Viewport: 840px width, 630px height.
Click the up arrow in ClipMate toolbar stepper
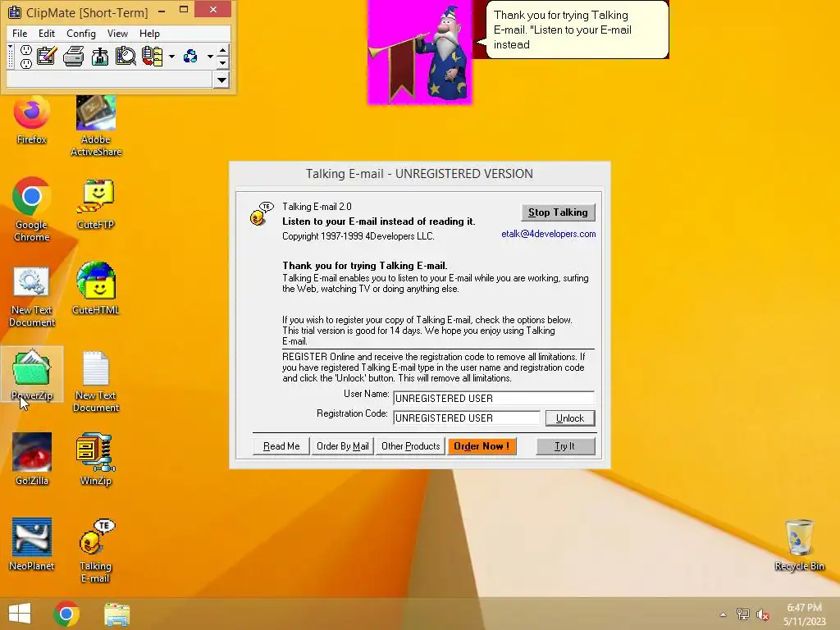click(x=223, y=50)
